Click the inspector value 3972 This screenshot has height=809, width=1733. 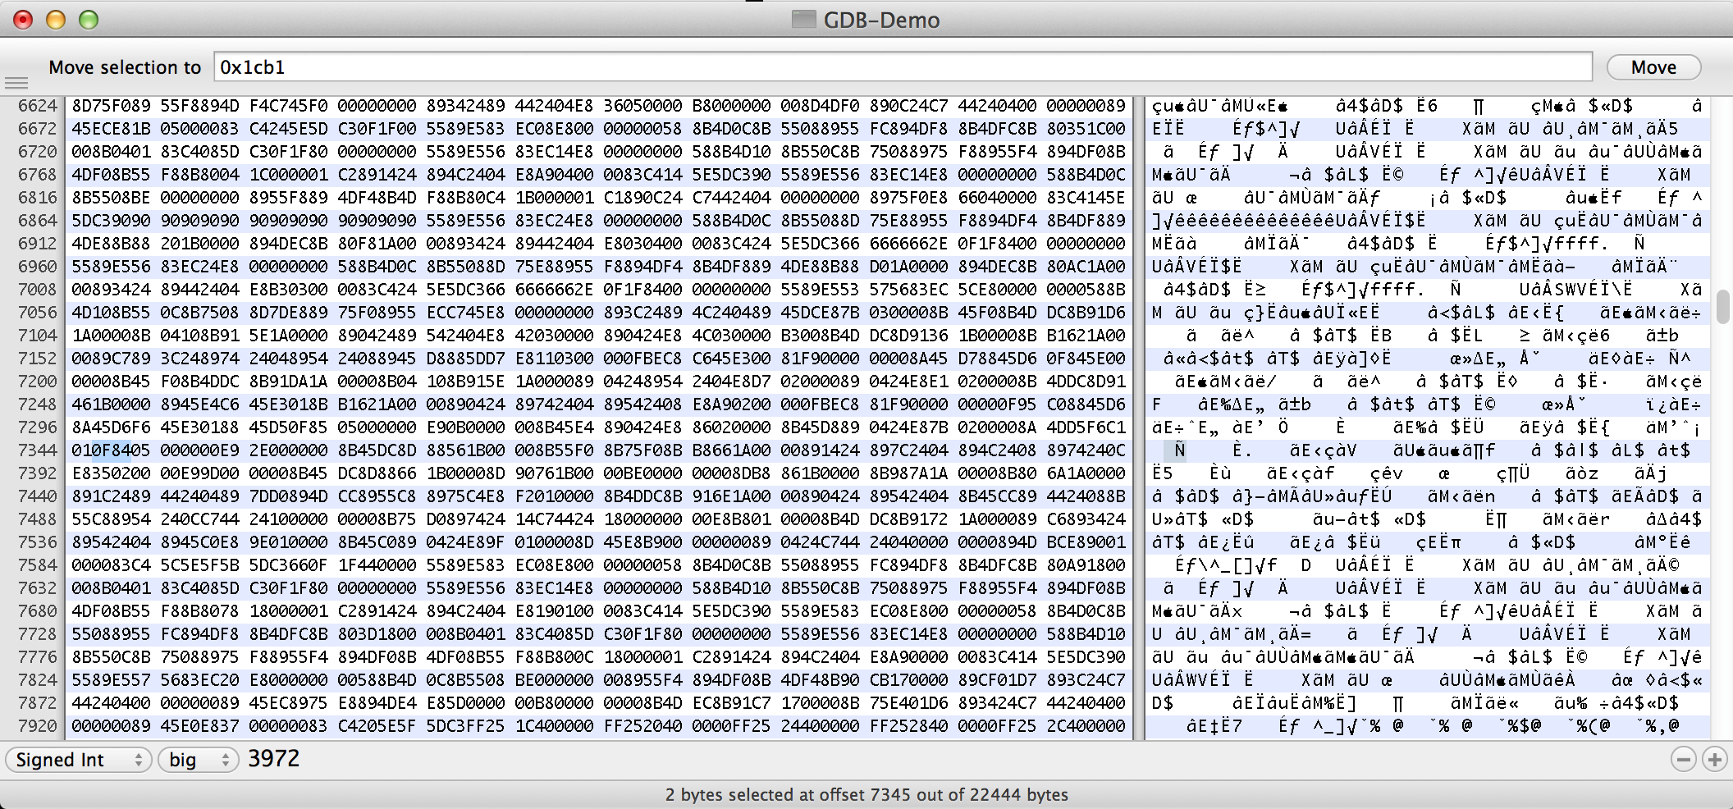pyautogui.click(x=274, y=759)
